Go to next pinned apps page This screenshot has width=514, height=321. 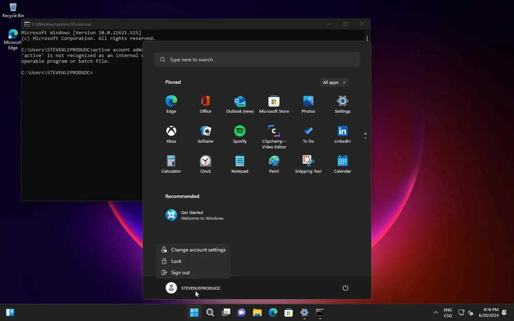(366, 138)
